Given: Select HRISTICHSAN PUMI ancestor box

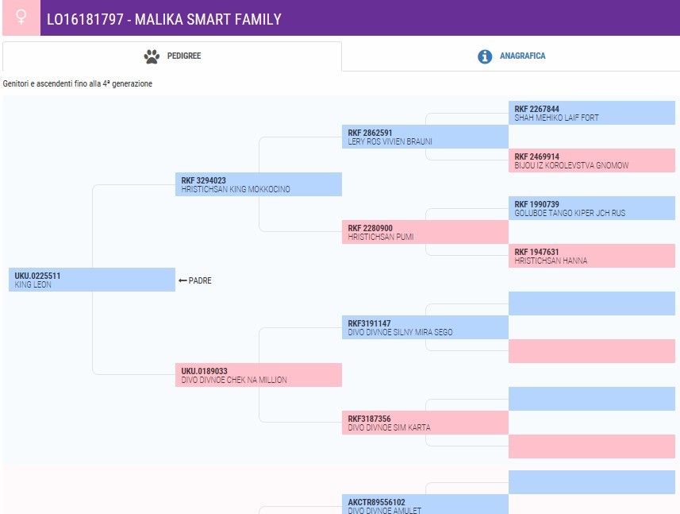Looking at the screenshot, I should click(425, 232).
